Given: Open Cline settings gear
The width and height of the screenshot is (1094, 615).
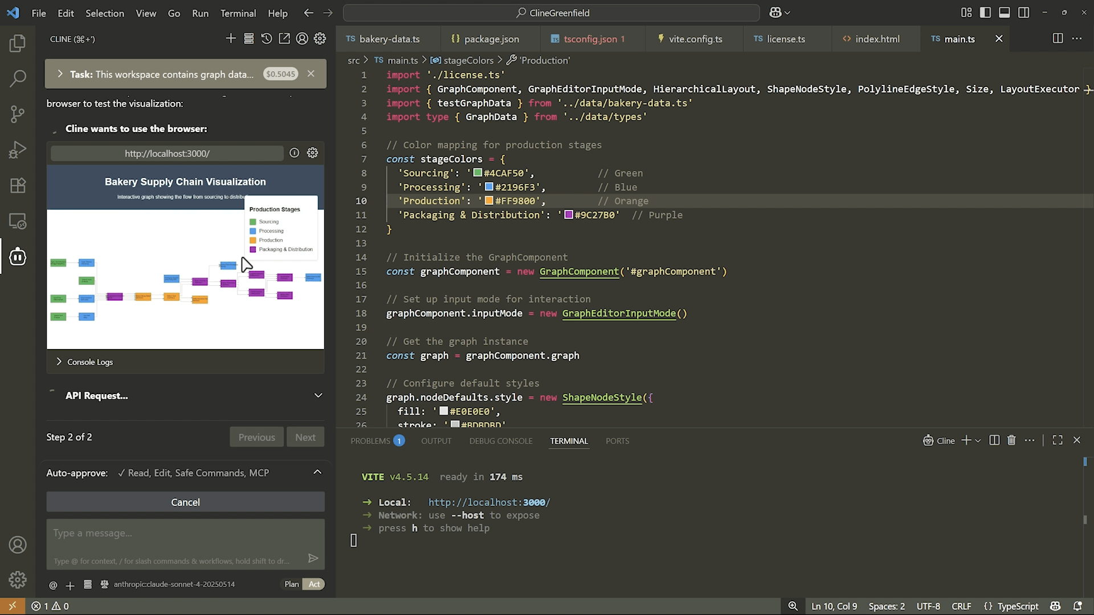Looking at the screenshot, I should [x=320, y=39].
